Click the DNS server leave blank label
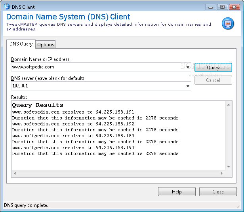The height and width of the screenshot is (212, 244). tap(48, 78)
